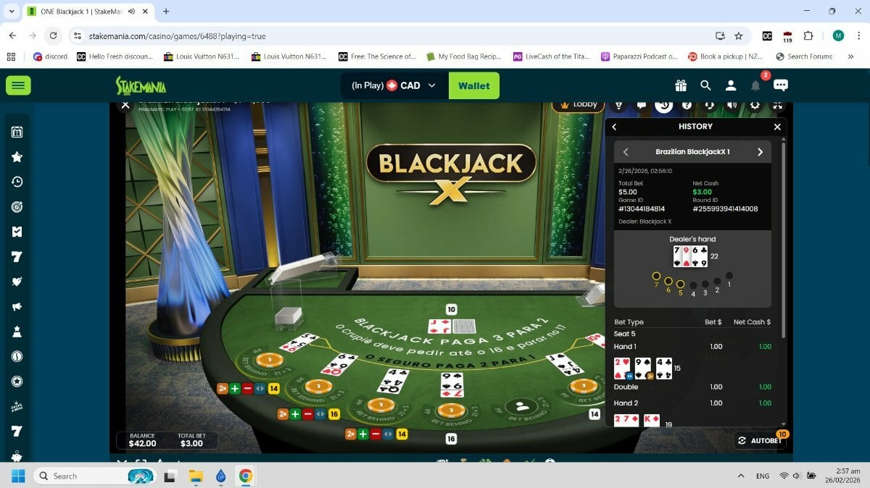This screenshot has width=870, height=488.
Task: Open the Favourites star in left sidebar
Action: tap(17, 157)
